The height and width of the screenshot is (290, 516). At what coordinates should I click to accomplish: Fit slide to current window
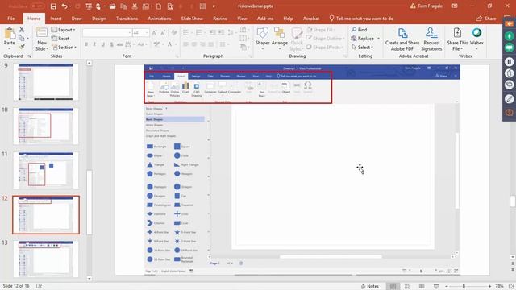click(x=511, y=286)
